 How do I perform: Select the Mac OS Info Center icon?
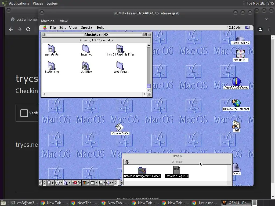[x=236, y=83]
